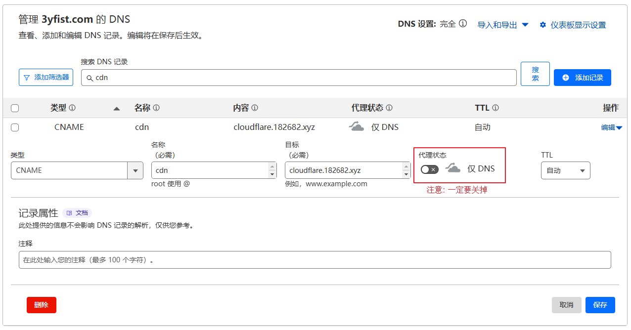Click the 注释 comment input field
631x330 pixels.
315,260
